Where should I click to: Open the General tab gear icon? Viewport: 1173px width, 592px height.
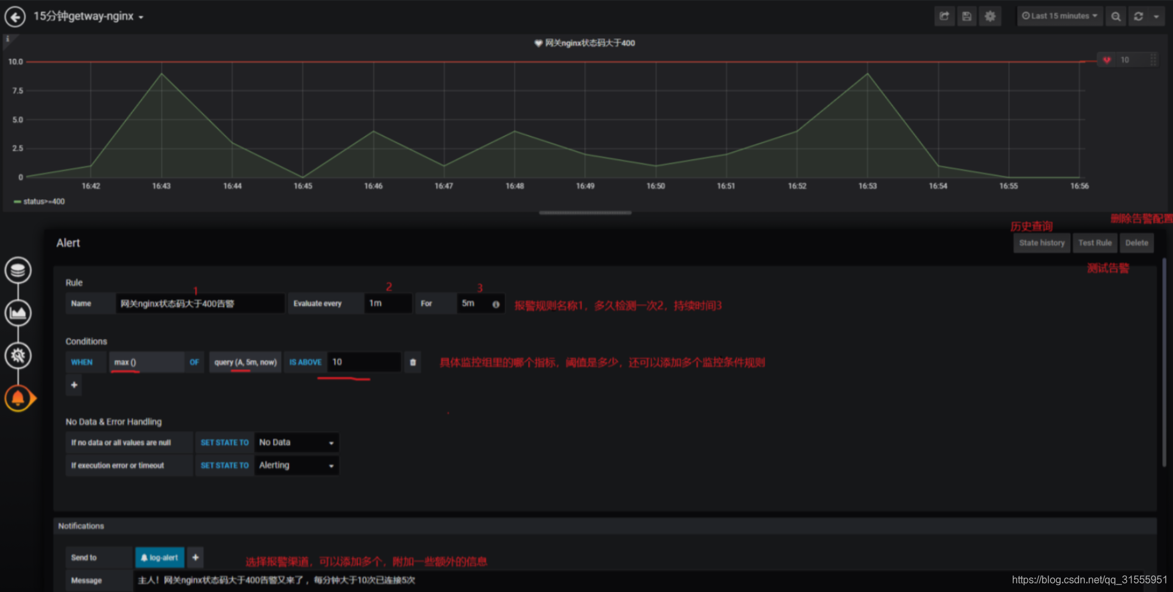point(18,356)
